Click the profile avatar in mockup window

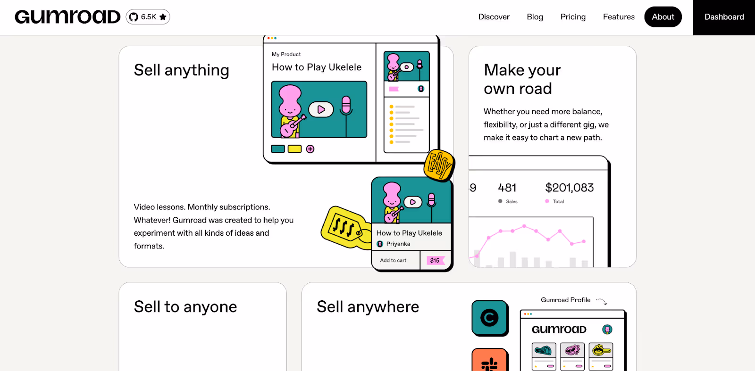pos(607,330)
